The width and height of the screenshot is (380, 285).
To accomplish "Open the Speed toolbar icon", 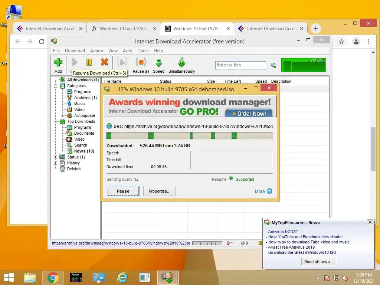I will pyautogui.click(x=158, y=63).
